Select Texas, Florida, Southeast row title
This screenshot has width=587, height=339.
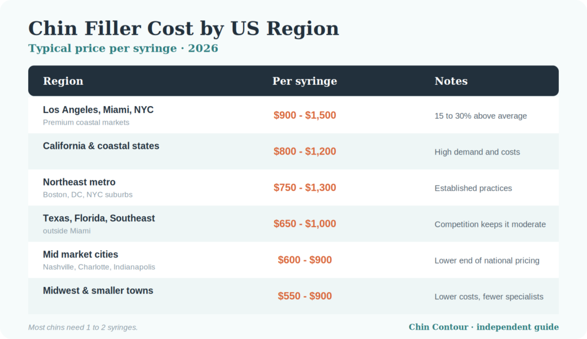(99, 218)
